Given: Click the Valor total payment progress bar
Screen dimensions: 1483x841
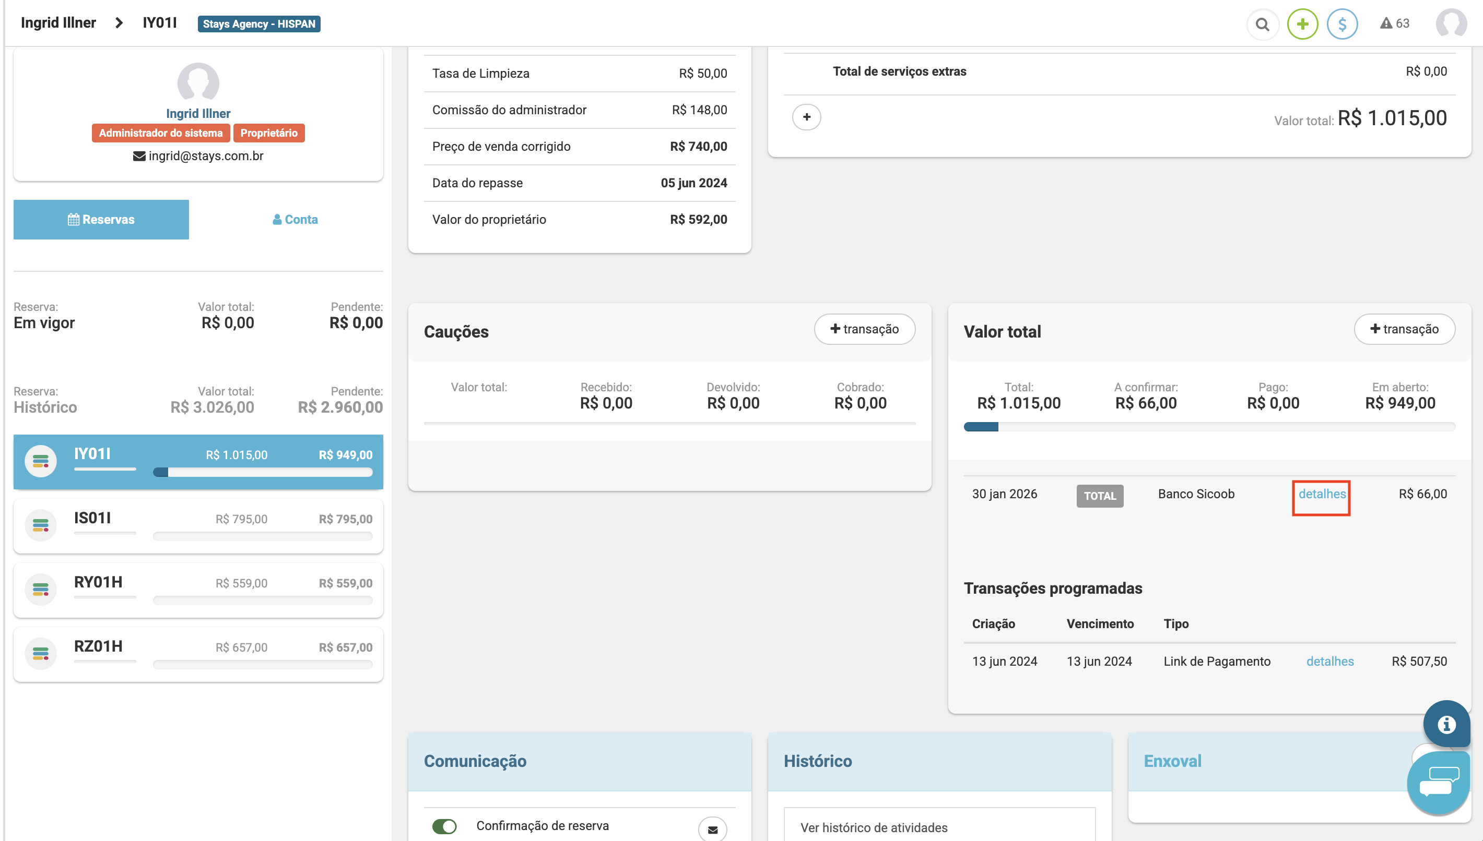Looking at the screenshot, I should tap(1209, 427).
